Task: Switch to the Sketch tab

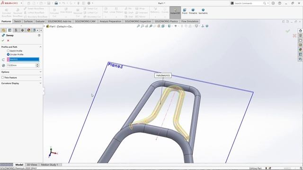Action: click(18, 21)
